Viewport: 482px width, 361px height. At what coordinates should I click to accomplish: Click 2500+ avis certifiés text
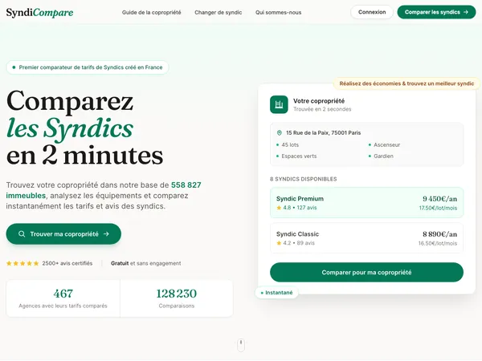(67, 263)
